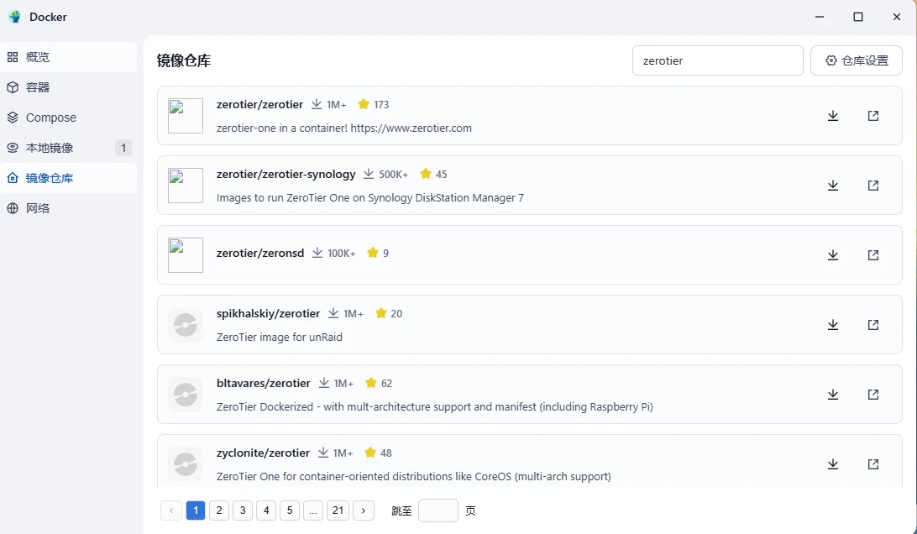
Task: Open zerotier/zeronsd external link icon
Action: (x=873, y=255)
